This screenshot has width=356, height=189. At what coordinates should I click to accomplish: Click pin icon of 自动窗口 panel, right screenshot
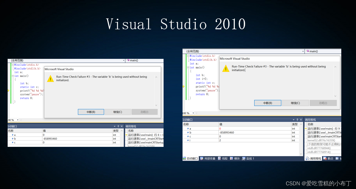[x=297, y=120]
